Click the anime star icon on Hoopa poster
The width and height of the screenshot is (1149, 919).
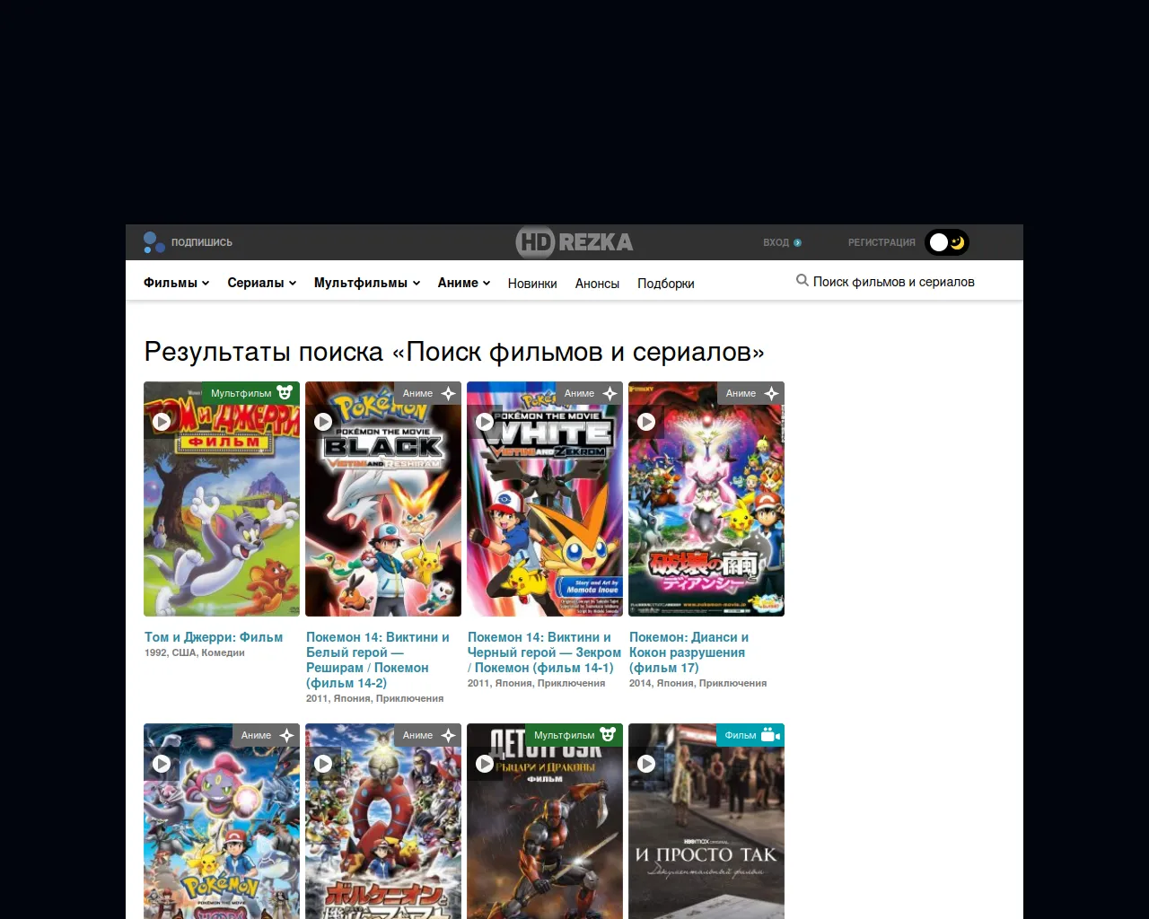286,735
